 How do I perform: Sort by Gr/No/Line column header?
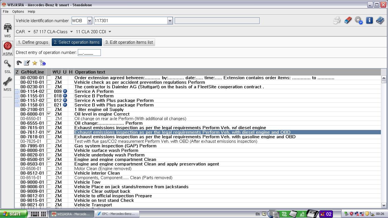pyautogui.click(x=32, y=72)
